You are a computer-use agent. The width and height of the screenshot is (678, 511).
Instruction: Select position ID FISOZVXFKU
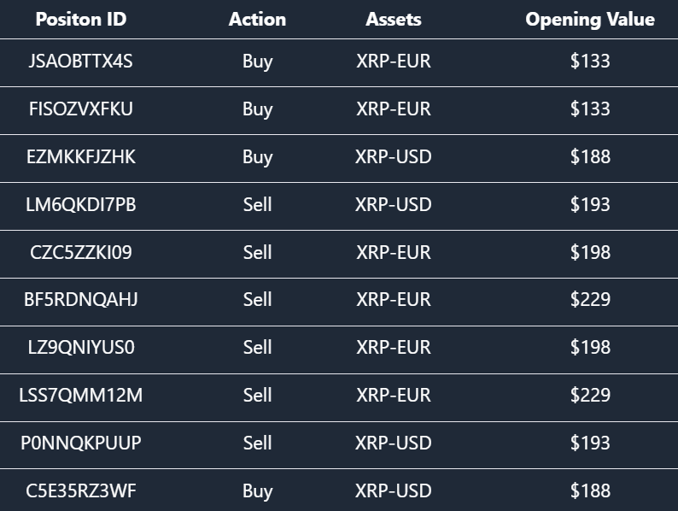click(81, 109)
